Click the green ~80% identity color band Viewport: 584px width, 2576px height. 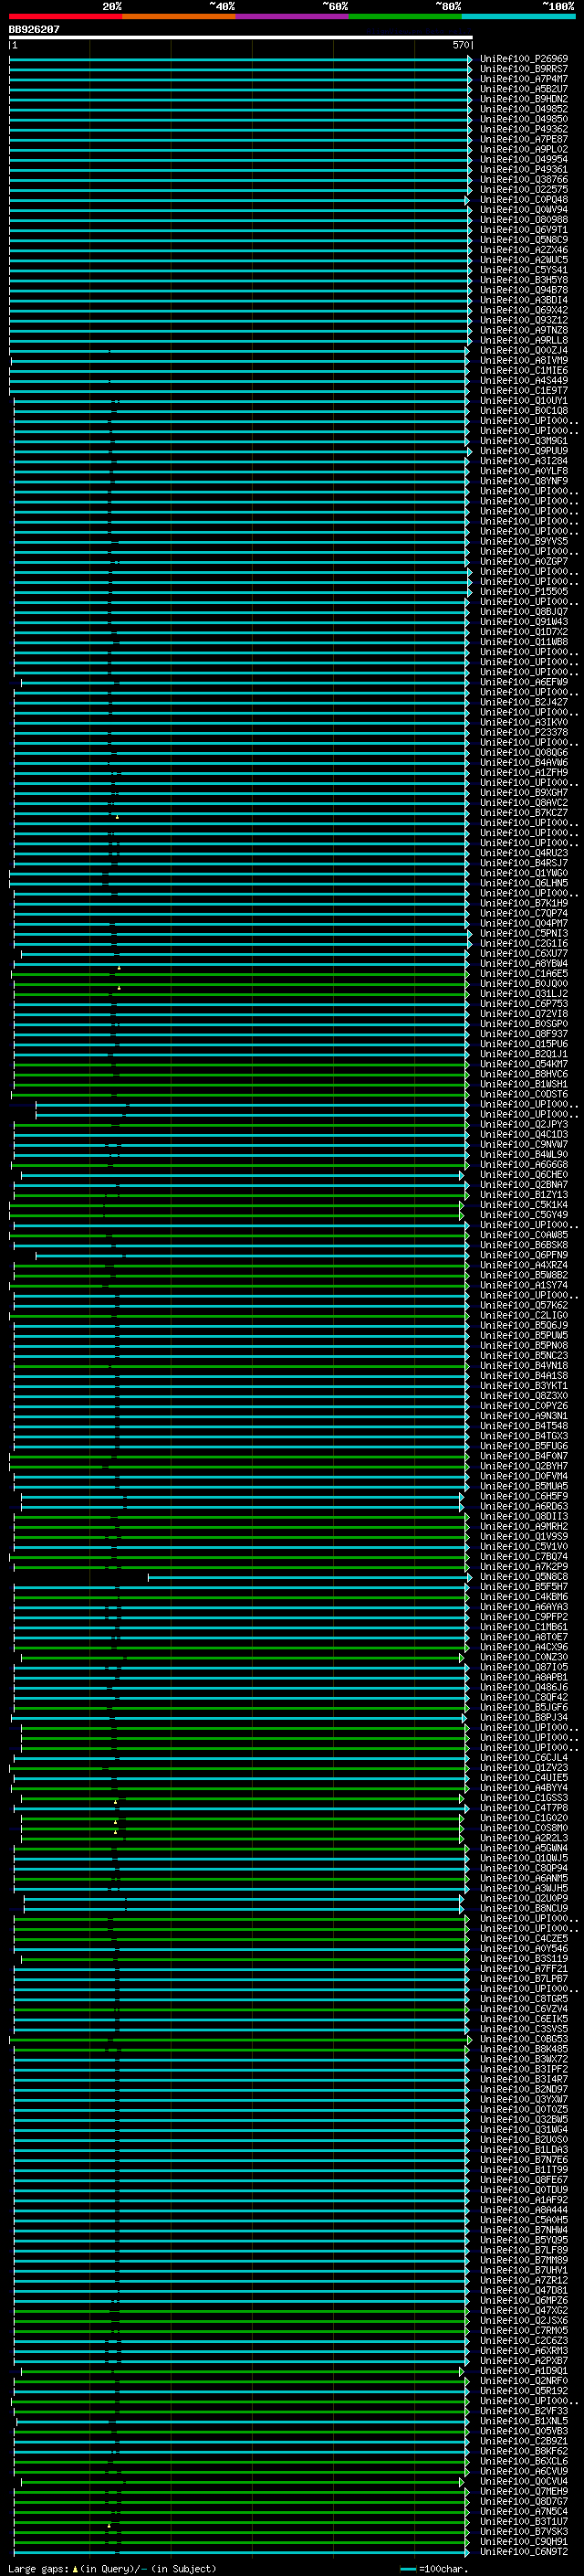point(405,16)
